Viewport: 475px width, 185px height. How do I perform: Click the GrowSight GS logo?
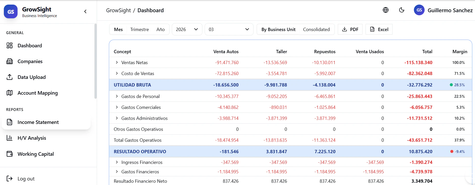tap(11, 11)
